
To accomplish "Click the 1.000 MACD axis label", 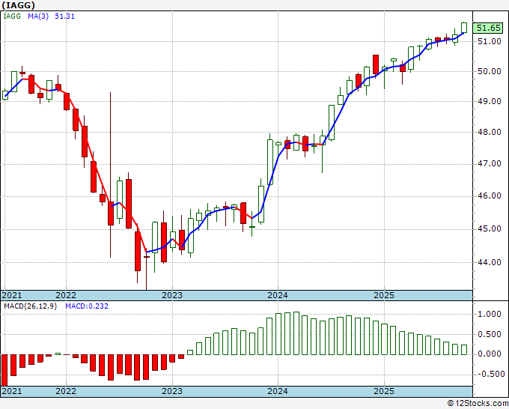I will tap(490, 314).
